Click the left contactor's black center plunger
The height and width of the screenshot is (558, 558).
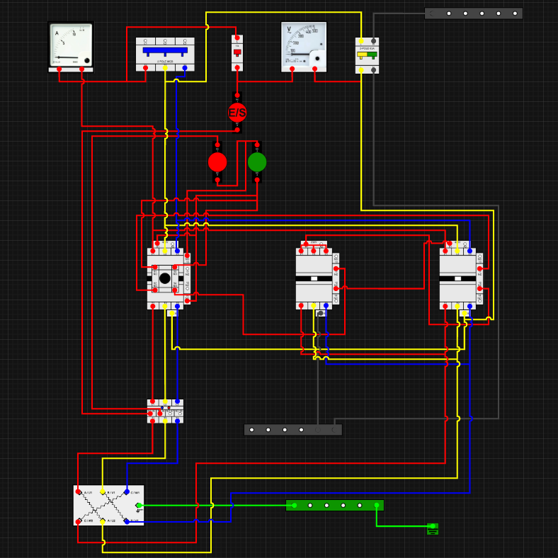point(165,278)
